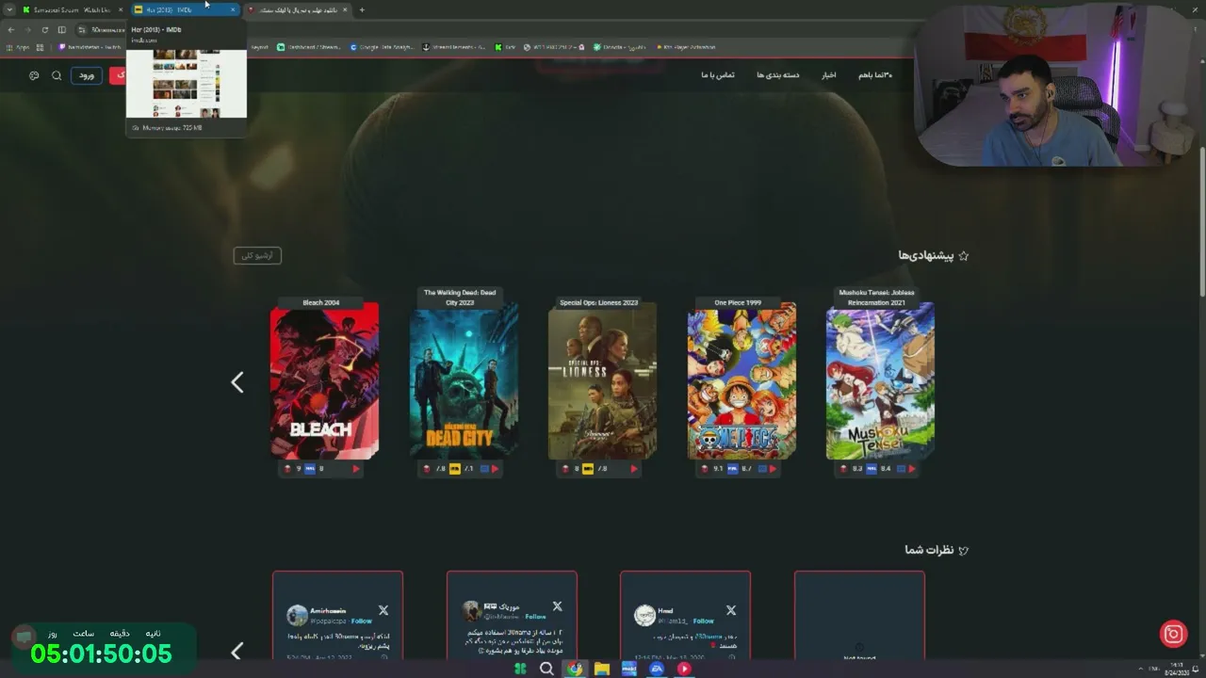This screenshot has height=678, width=1206.
Task: Open the Instagram floating button
Action: pyautogui.click(x=1173, y=635)
